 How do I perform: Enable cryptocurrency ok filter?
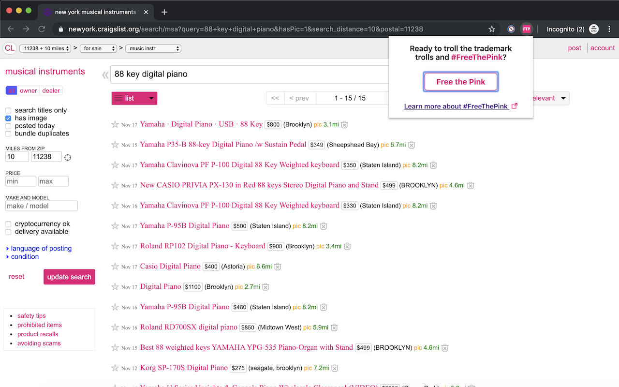coord(8,224)
